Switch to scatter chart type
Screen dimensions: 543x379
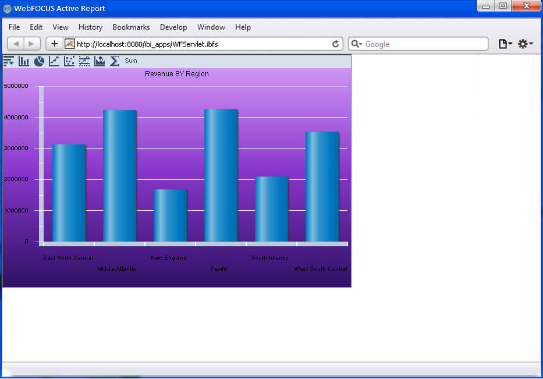[69, 61]
